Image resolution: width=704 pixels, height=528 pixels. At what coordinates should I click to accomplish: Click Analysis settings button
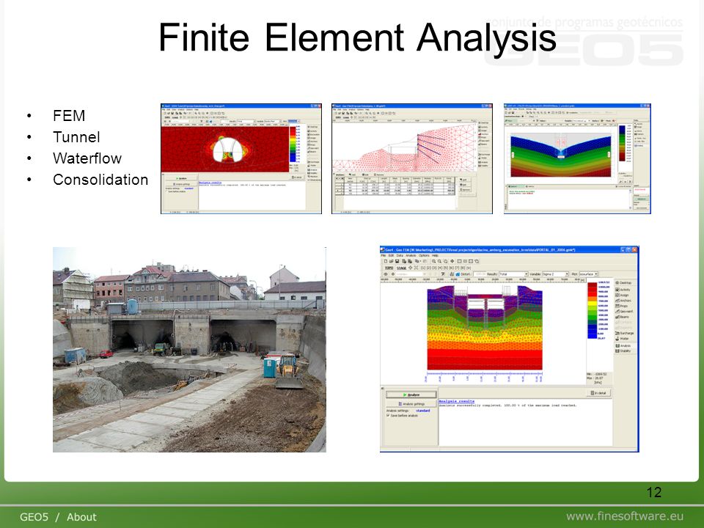click(411, 403)
